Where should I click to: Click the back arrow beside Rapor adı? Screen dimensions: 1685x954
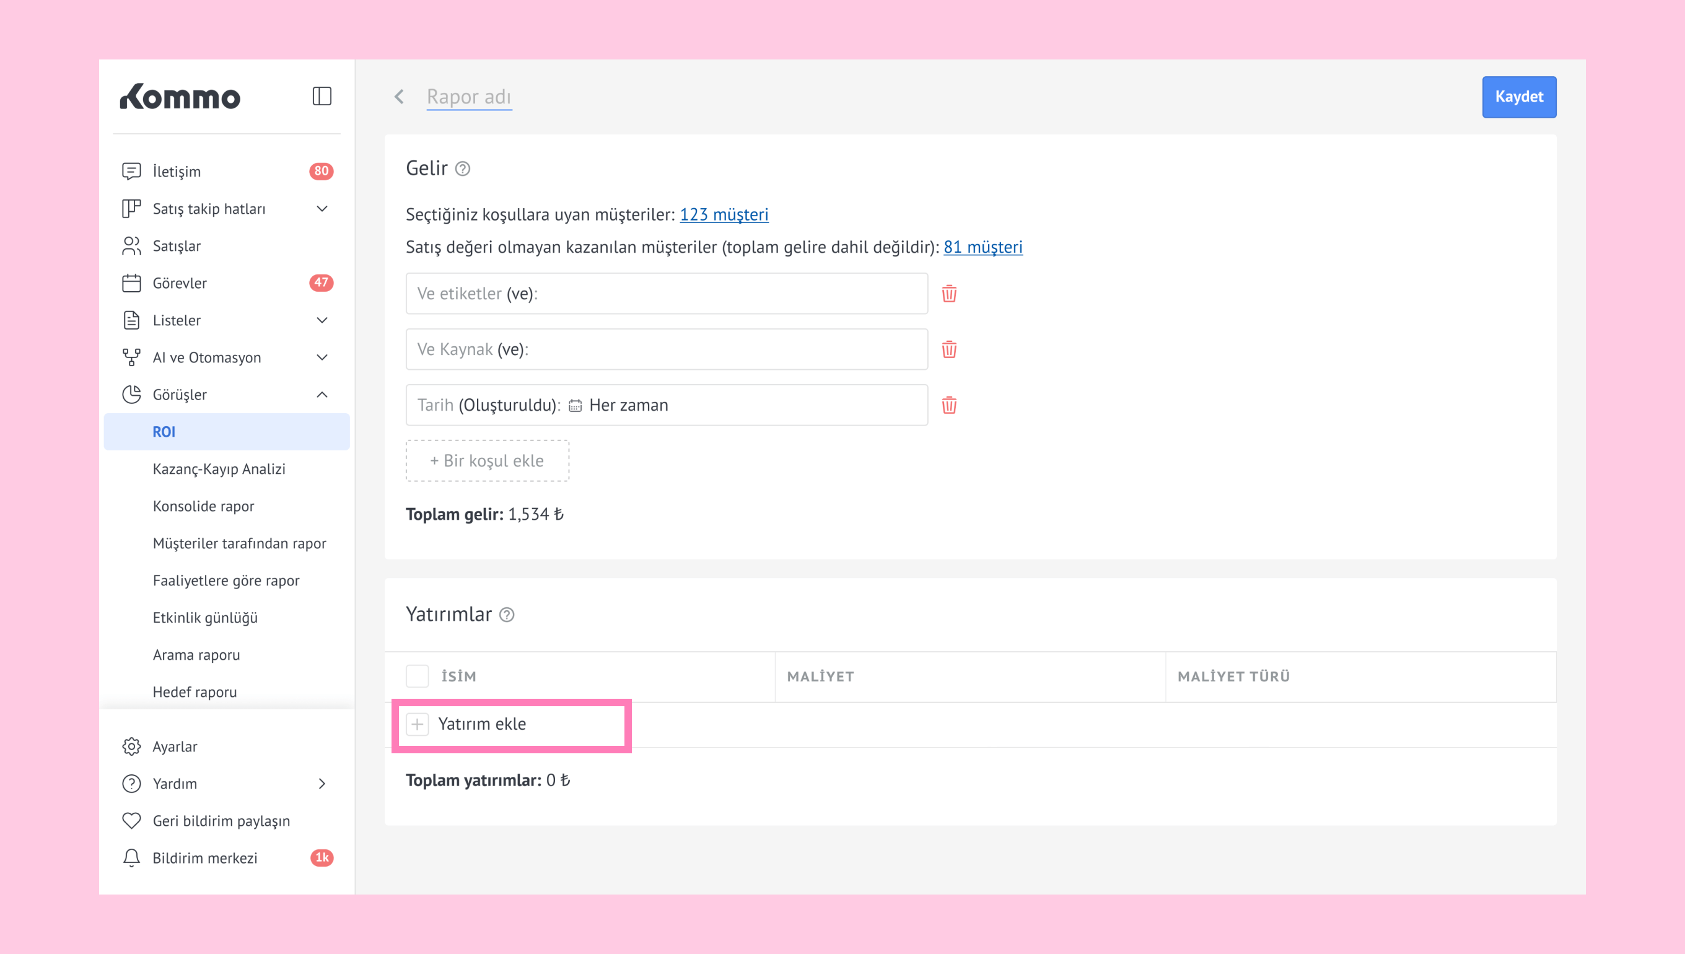click(x=399, y=97)
